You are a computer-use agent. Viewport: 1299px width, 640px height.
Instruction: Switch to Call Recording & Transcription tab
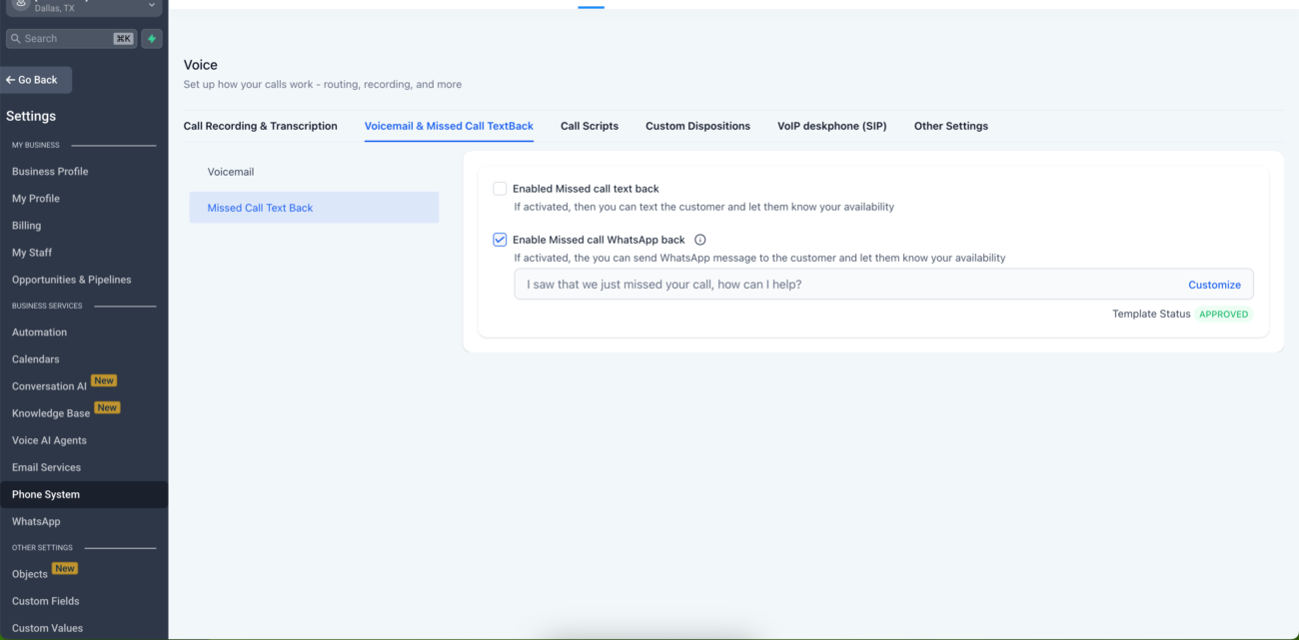pyautogui.click(x=260, y=125)
